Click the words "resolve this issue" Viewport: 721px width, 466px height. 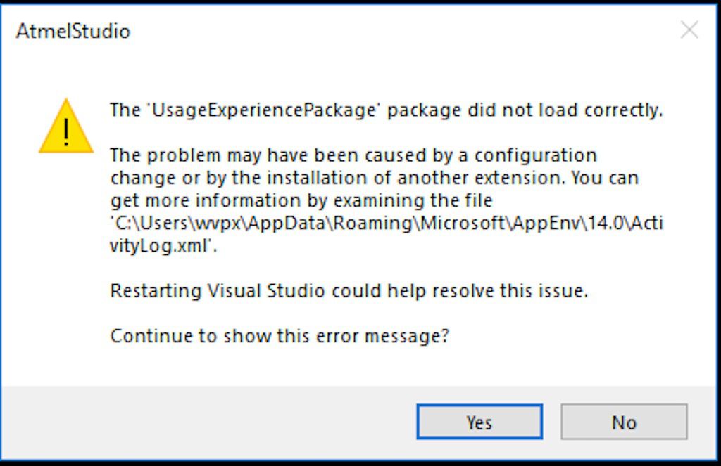(510, 291)
